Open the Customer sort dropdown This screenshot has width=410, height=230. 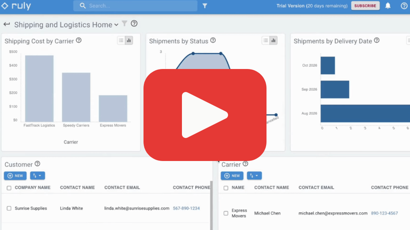click(x=38, y=175)
